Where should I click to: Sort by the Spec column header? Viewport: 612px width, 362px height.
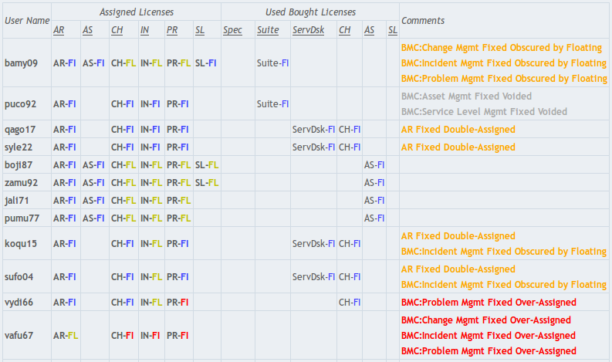pyautogui.click(x=232, y=30)
